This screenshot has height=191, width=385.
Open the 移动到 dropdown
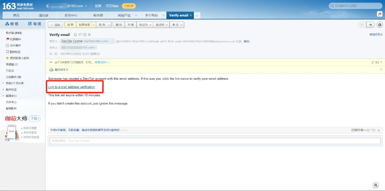coord(161,25)
